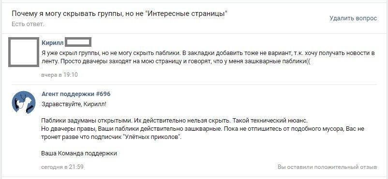Click the "вчера в 19:10" timestamp
The width and height of the screenshot is (388, 179).
60,75
